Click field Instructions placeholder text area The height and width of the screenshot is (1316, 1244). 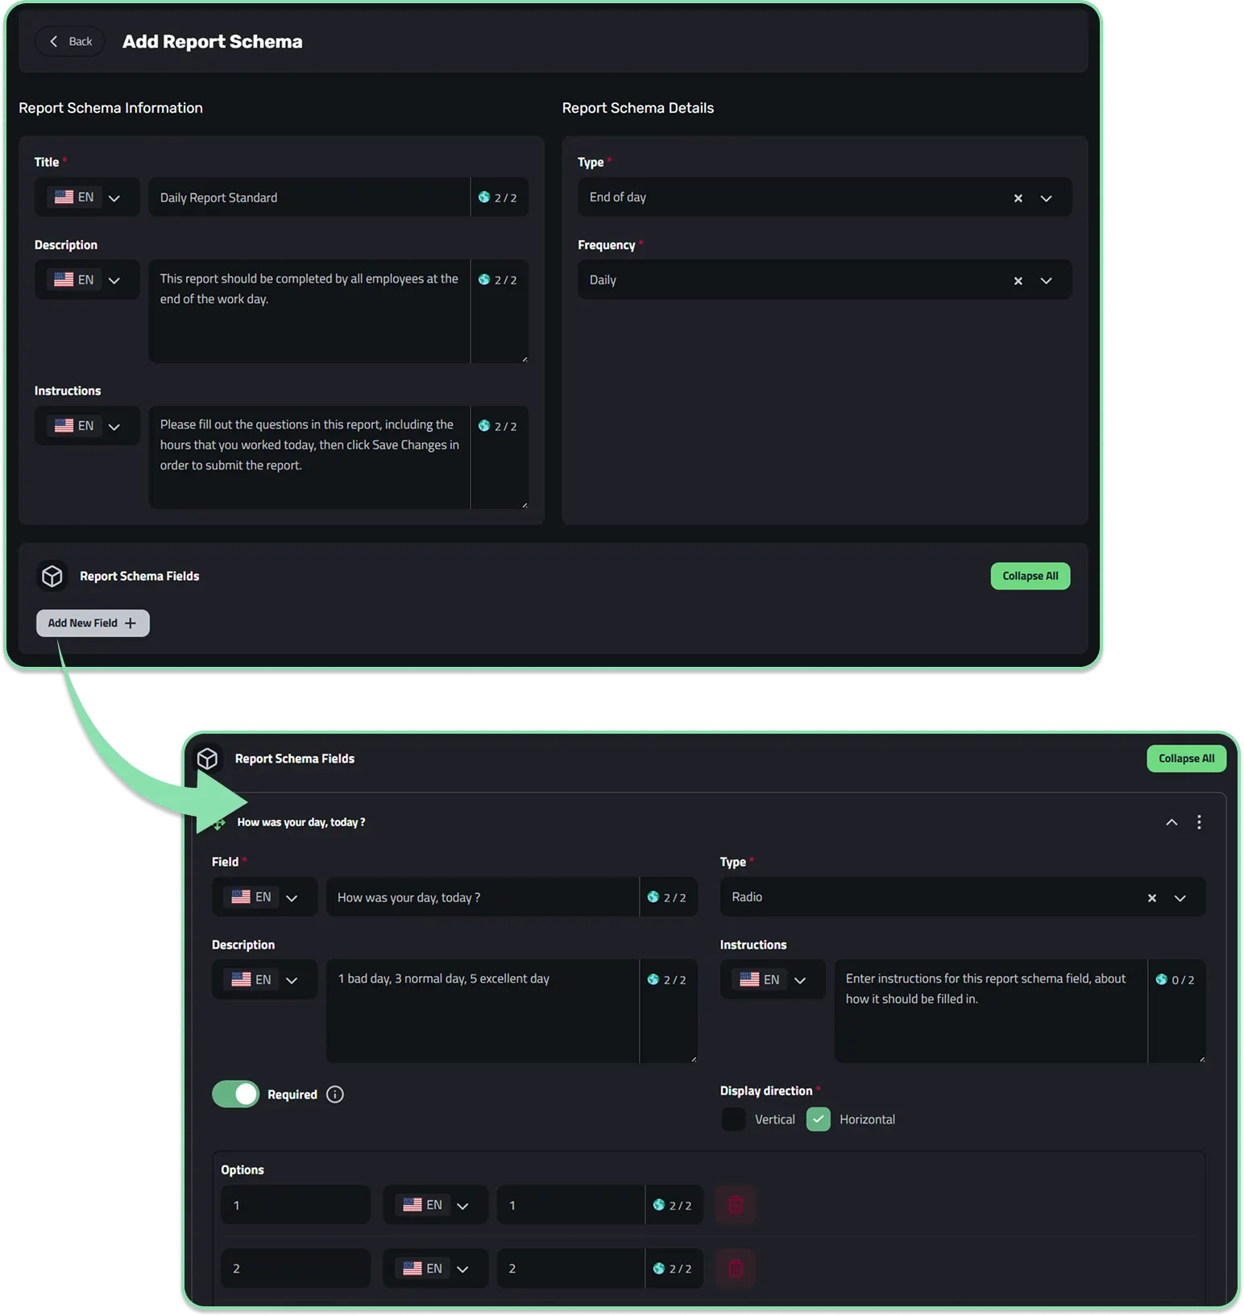pos(990,1011)
